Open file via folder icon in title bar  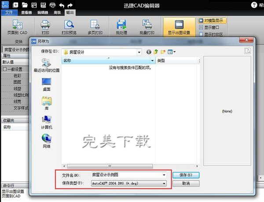[25, 5]
